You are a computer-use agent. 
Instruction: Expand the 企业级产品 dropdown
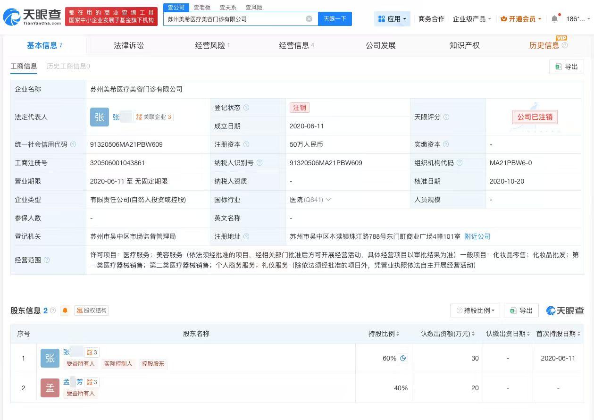(472, 19)
